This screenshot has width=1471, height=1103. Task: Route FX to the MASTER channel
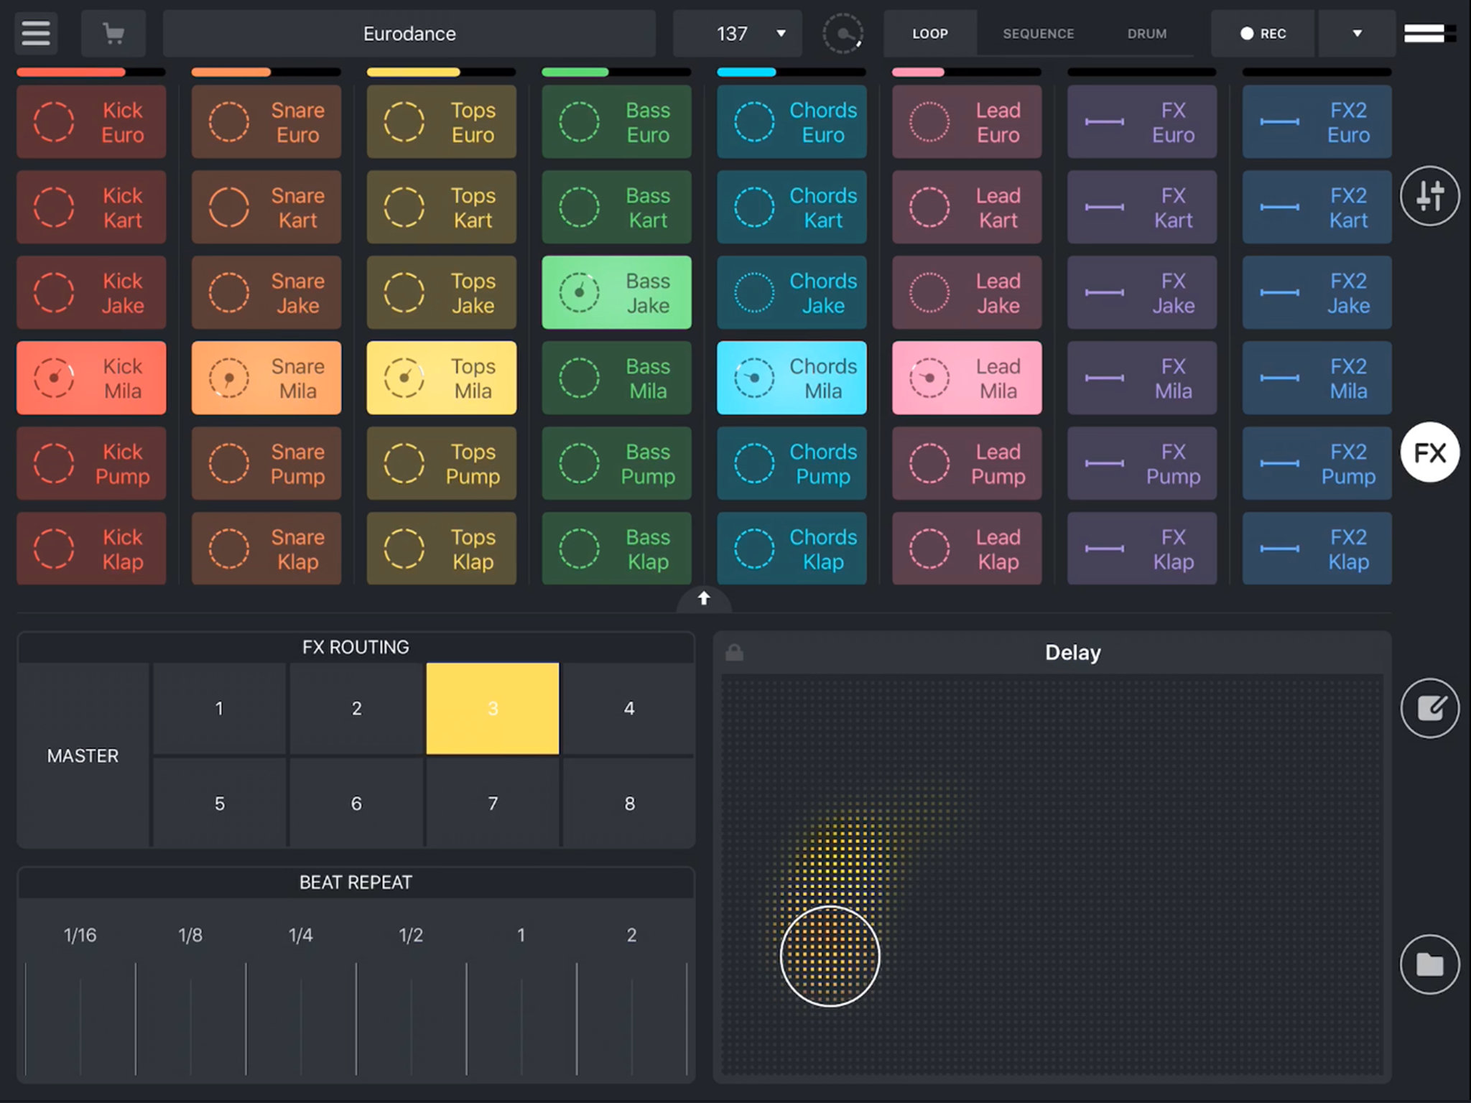click(x=83, y=755)
